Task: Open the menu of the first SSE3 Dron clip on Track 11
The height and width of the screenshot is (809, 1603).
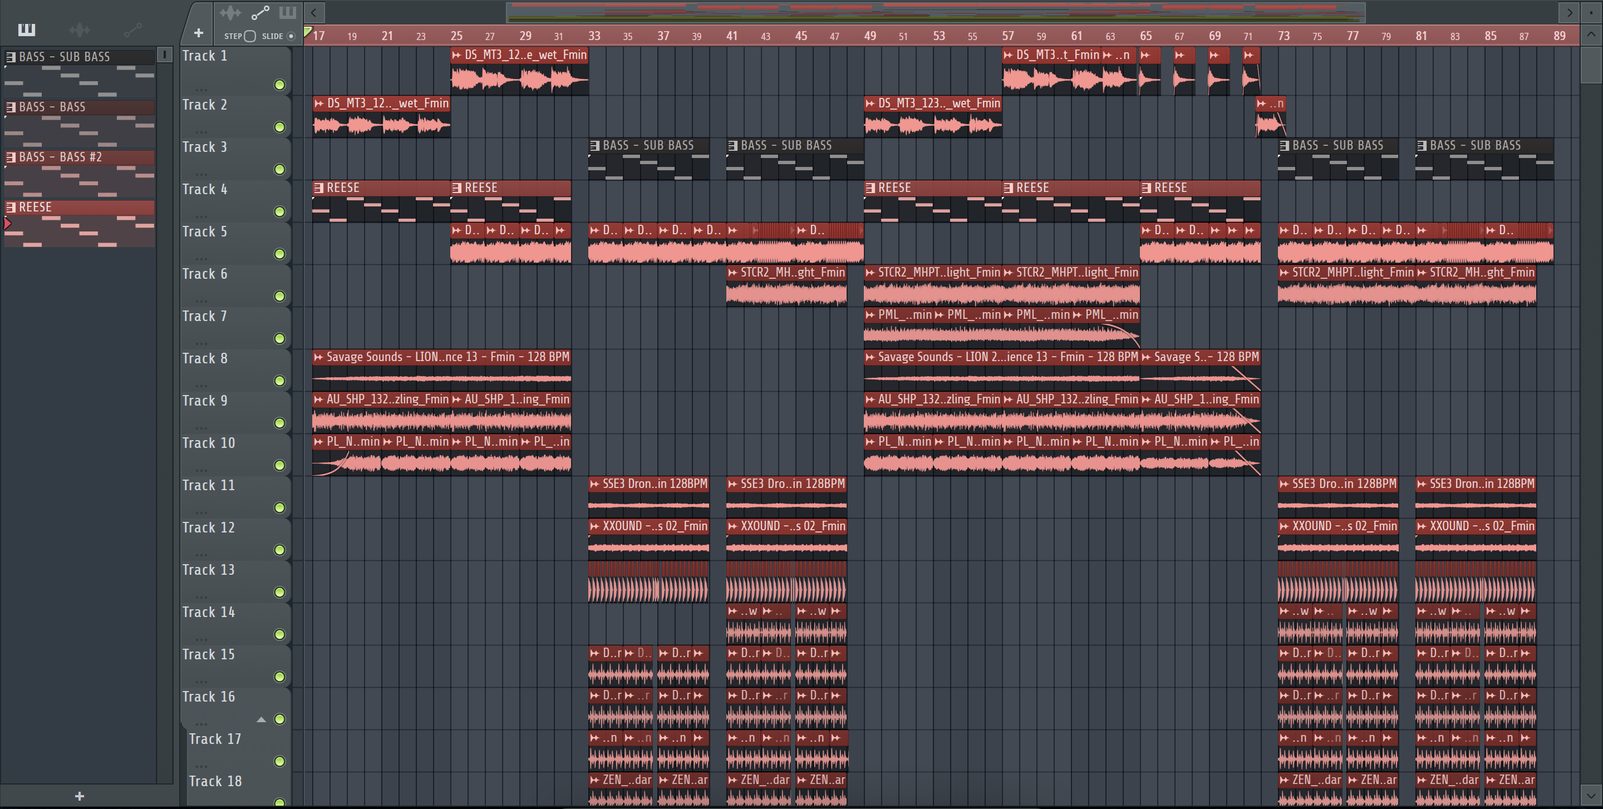Action: tap(595, 484)
